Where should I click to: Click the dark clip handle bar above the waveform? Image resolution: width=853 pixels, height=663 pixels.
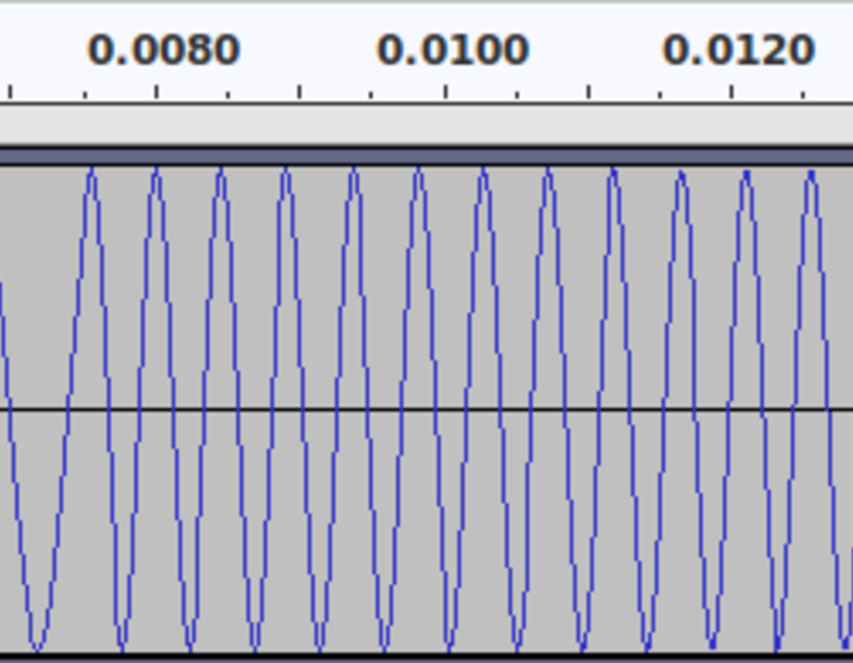(426, 156)
